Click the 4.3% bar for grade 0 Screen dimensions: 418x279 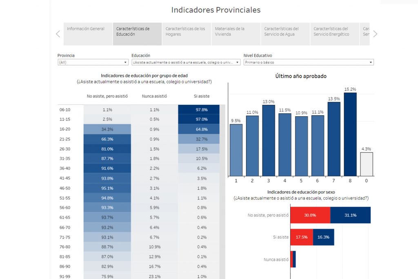(366, 164)
